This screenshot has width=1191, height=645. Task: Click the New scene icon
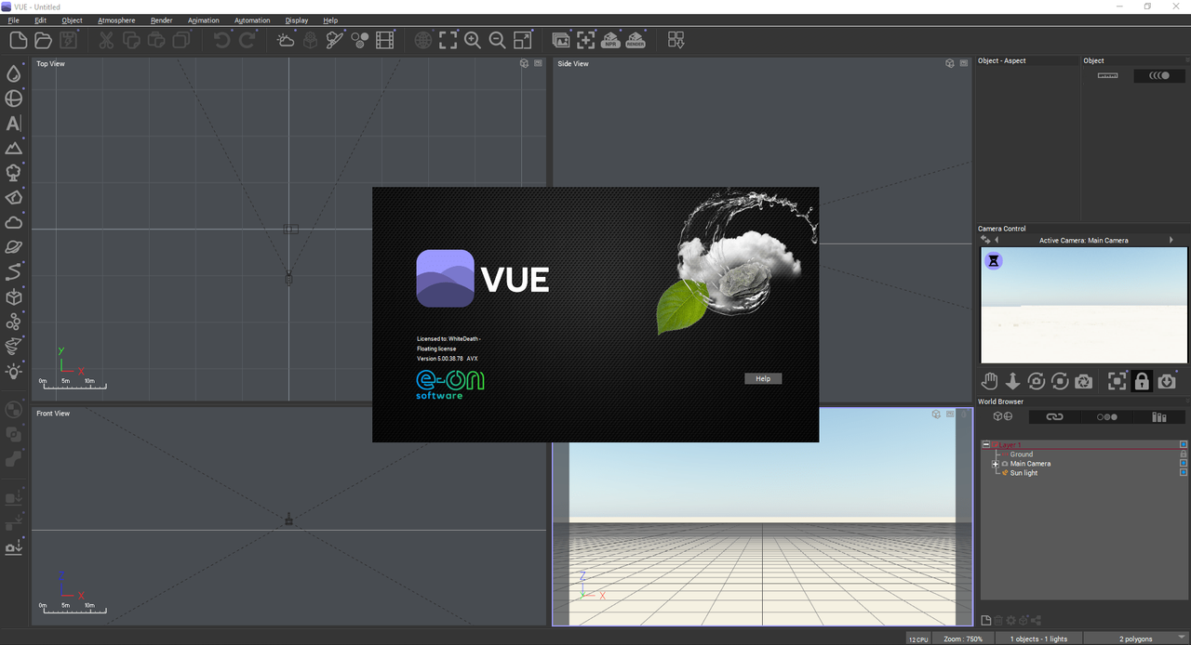pos(18,40)
